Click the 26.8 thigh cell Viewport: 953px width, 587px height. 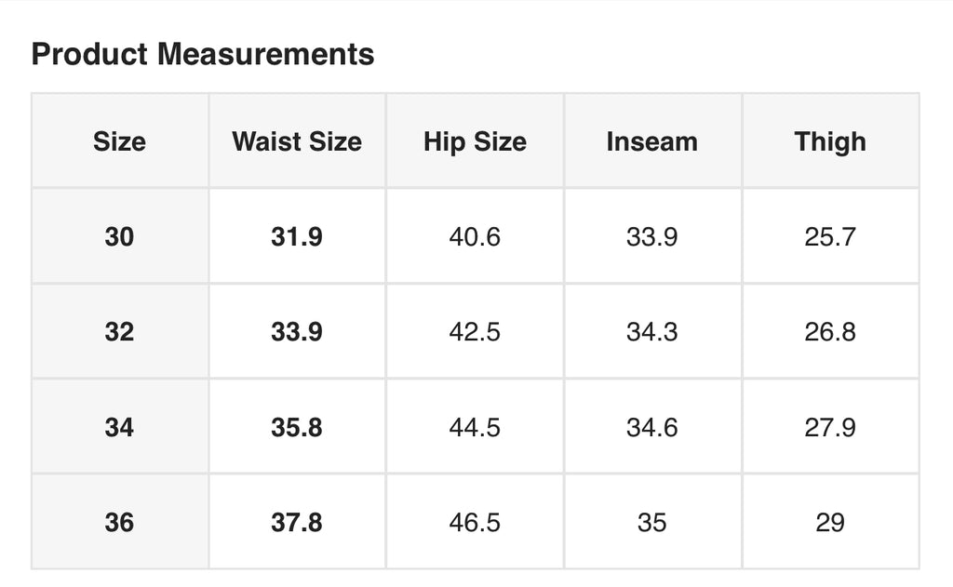(x=830, y=332)
